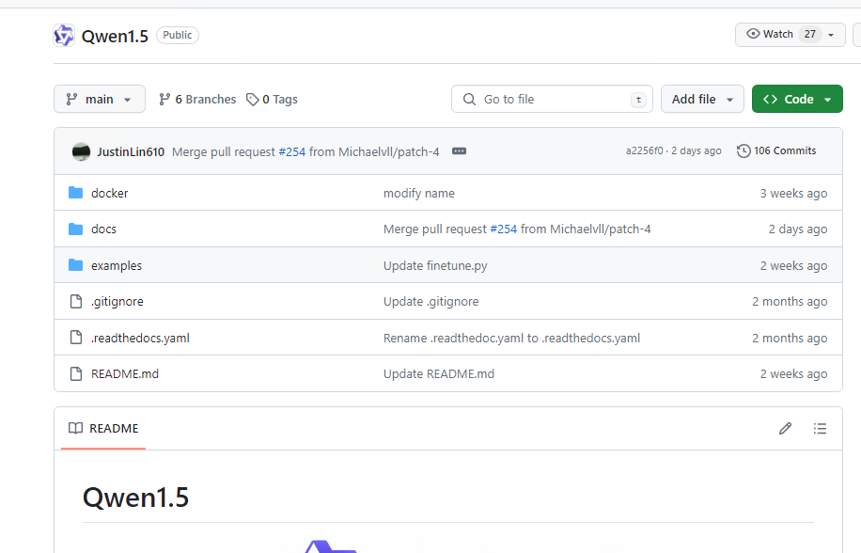Open the README.md file

coord(125,374)
